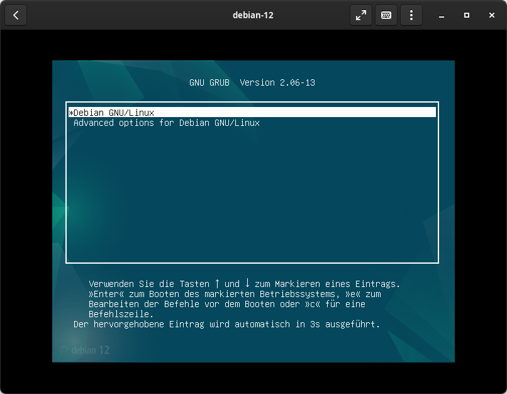
Task: Go back using the header back arrow
Action: (x=16, y=15)
